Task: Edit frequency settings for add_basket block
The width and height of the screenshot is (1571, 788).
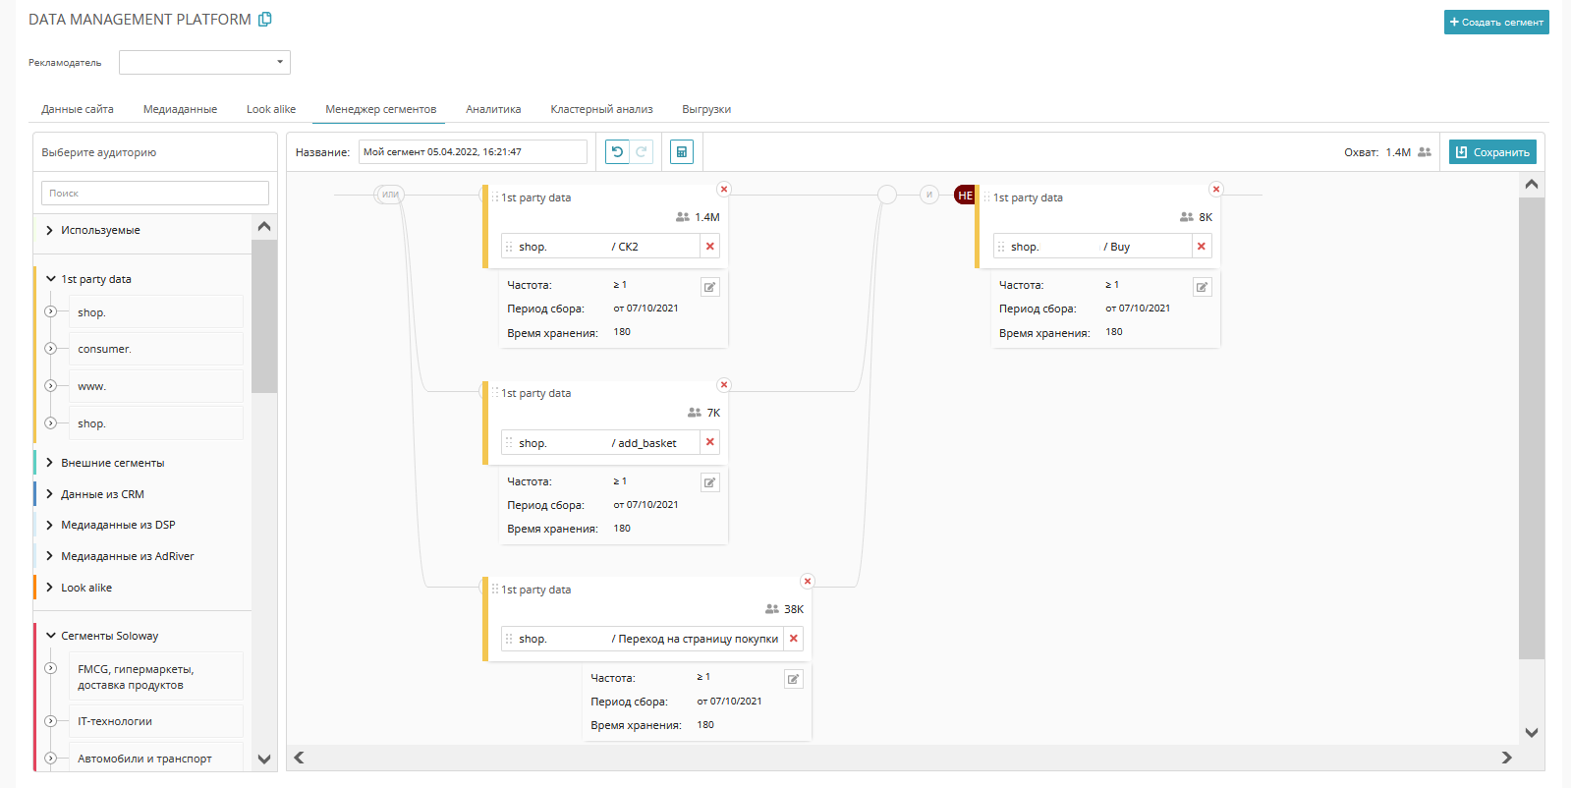Action: point(710,482)
